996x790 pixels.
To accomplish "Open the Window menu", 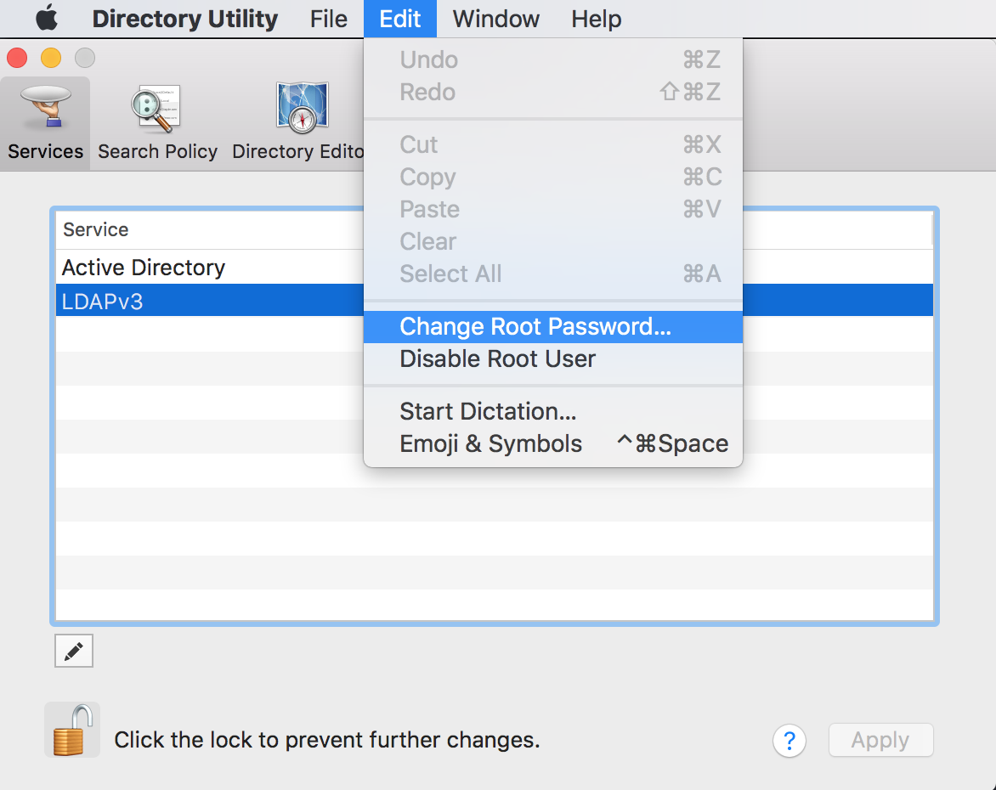I will click(494, 19).
